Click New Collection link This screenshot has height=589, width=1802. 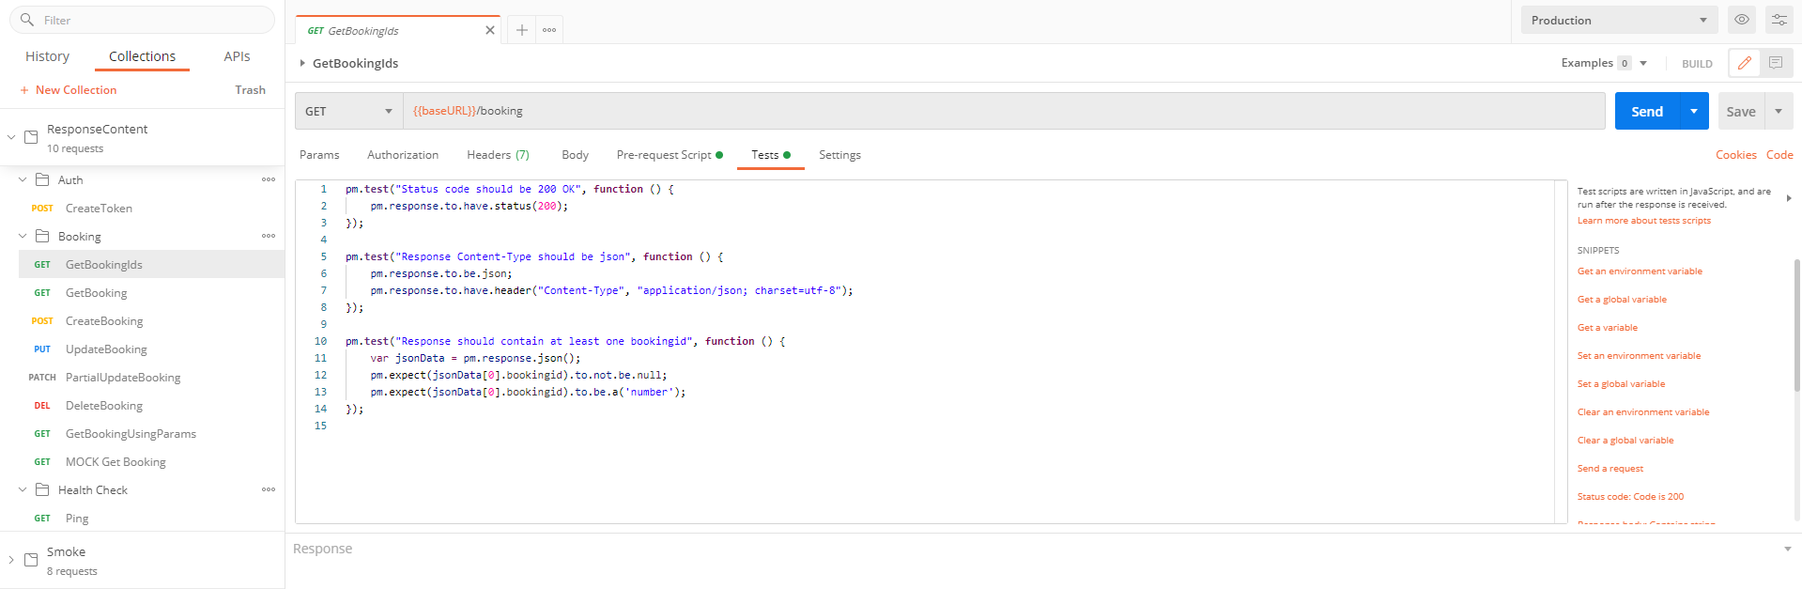click(x=76, y=90)
